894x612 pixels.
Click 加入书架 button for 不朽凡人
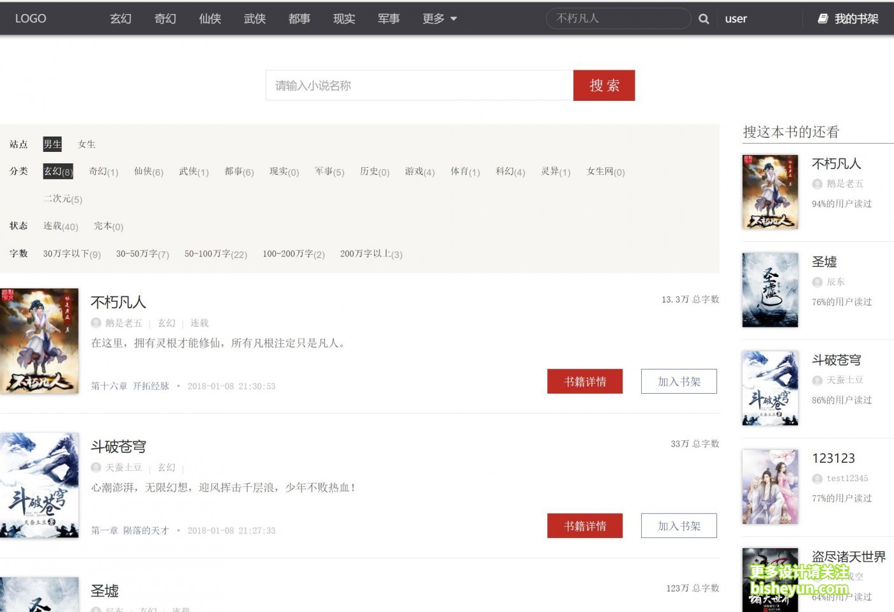coord(679,382)
